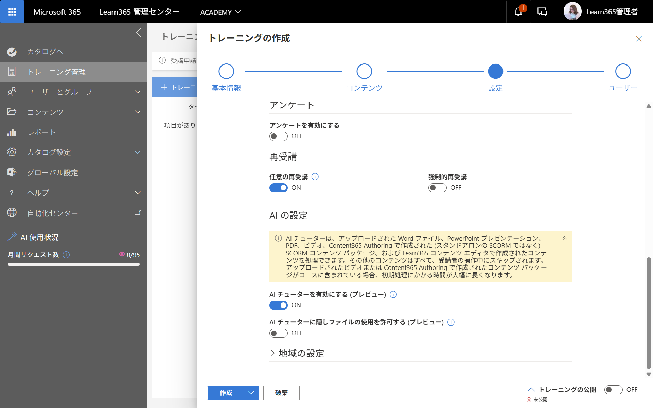Open the feedback chat icon
Image resolution: width=653 pixels, height=408 pixels.
point(542,12)
